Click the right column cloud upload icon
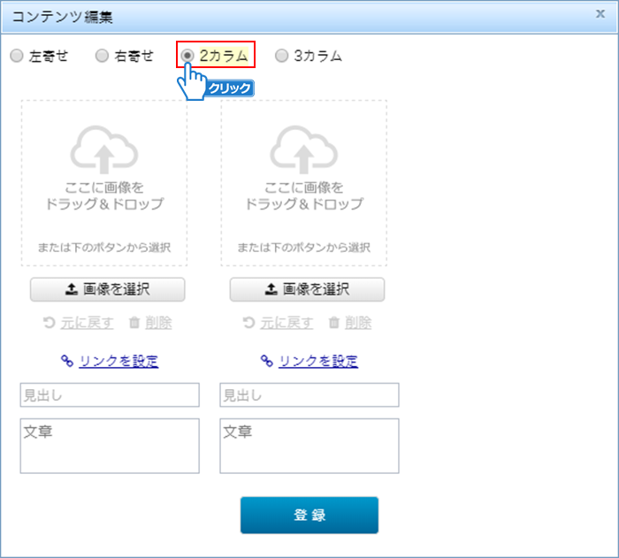 (x=303, y=149)
